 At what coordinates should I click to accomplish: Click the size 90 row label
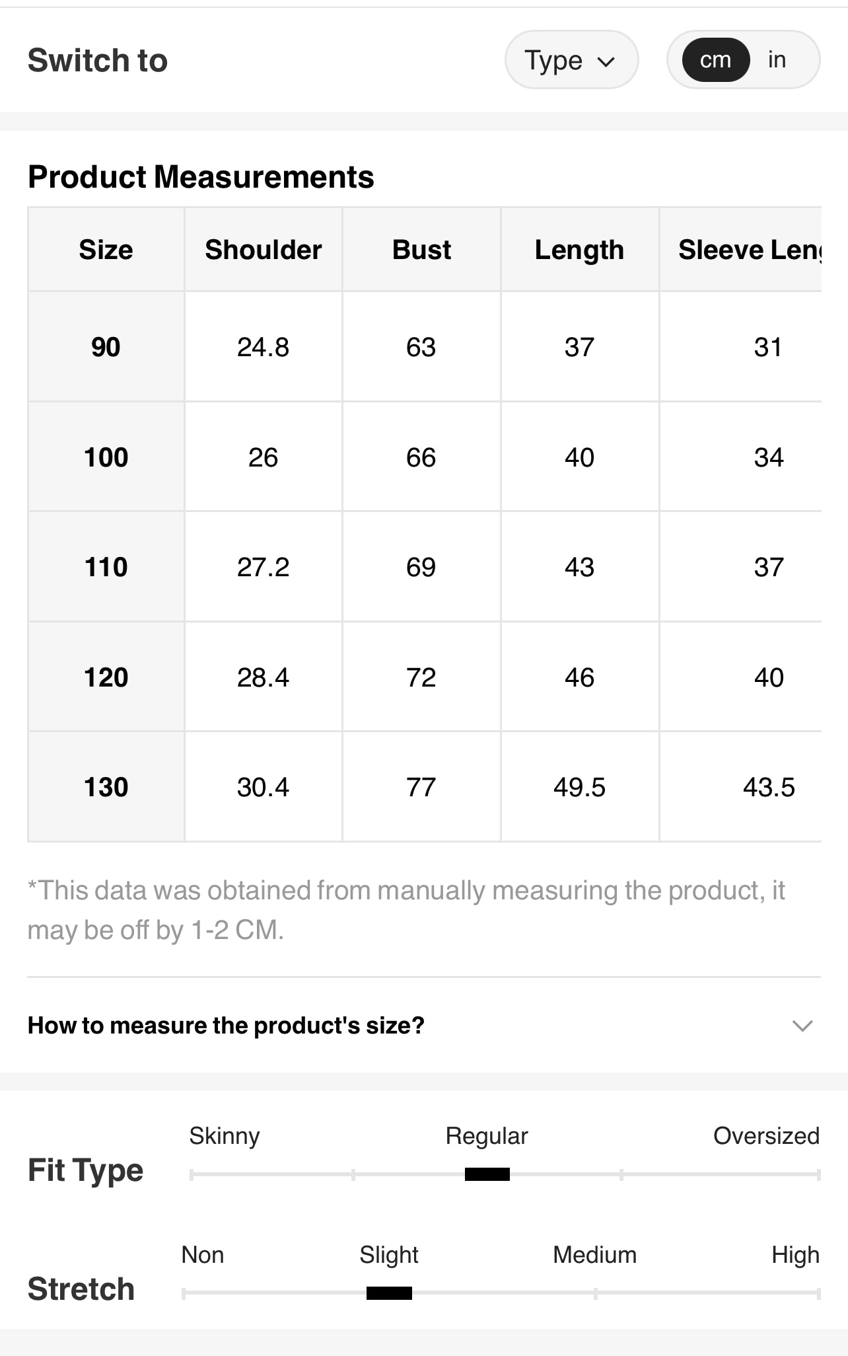[x=106, y=347]
